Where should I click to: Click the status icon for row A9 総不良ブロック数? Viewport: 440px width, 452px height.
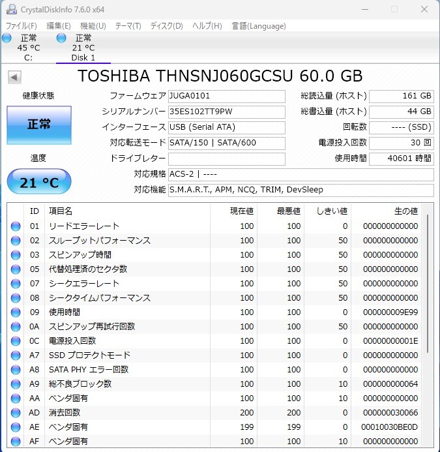(x=16, y=384)
